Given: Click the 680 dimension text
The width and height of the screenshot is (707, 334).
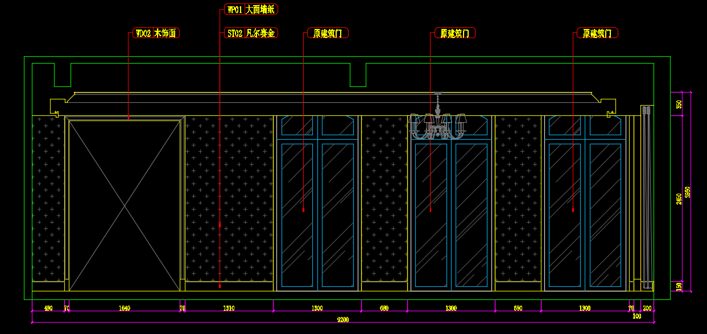Looking at the screenshot, I should [384, 308].
